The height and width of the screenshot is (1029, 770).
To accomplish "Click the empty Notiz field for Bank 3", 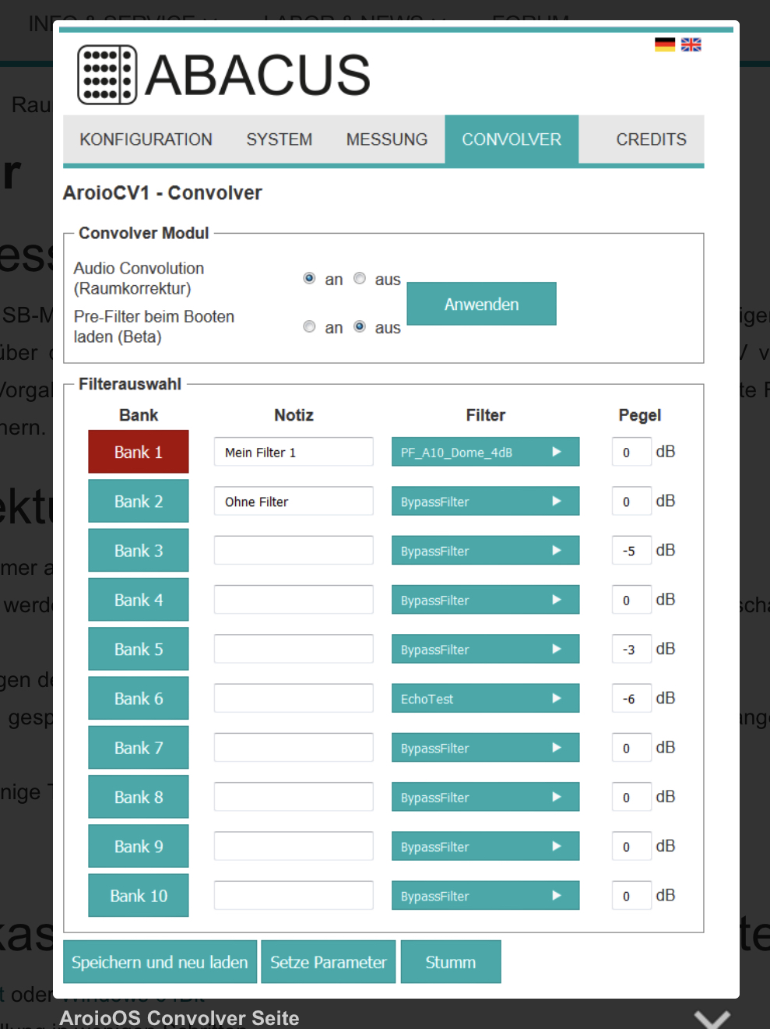I will point(294,551).
